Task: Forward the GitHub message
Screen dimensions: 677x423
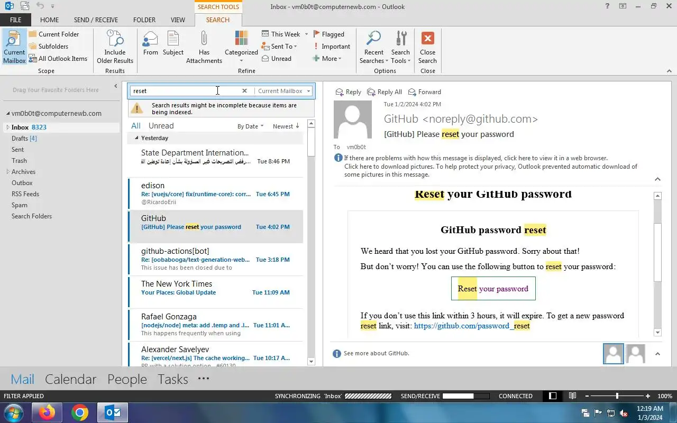Action: pyautogui.click(x=424, y=92)
